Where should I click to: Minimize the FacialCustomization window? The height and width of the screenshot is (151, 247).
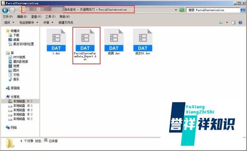(235, 3)
